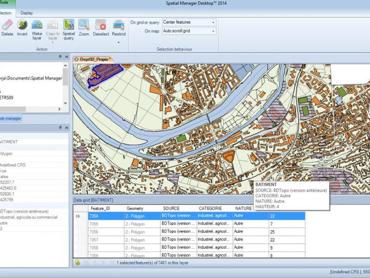Click the Make layer icon

pos(37,25)
